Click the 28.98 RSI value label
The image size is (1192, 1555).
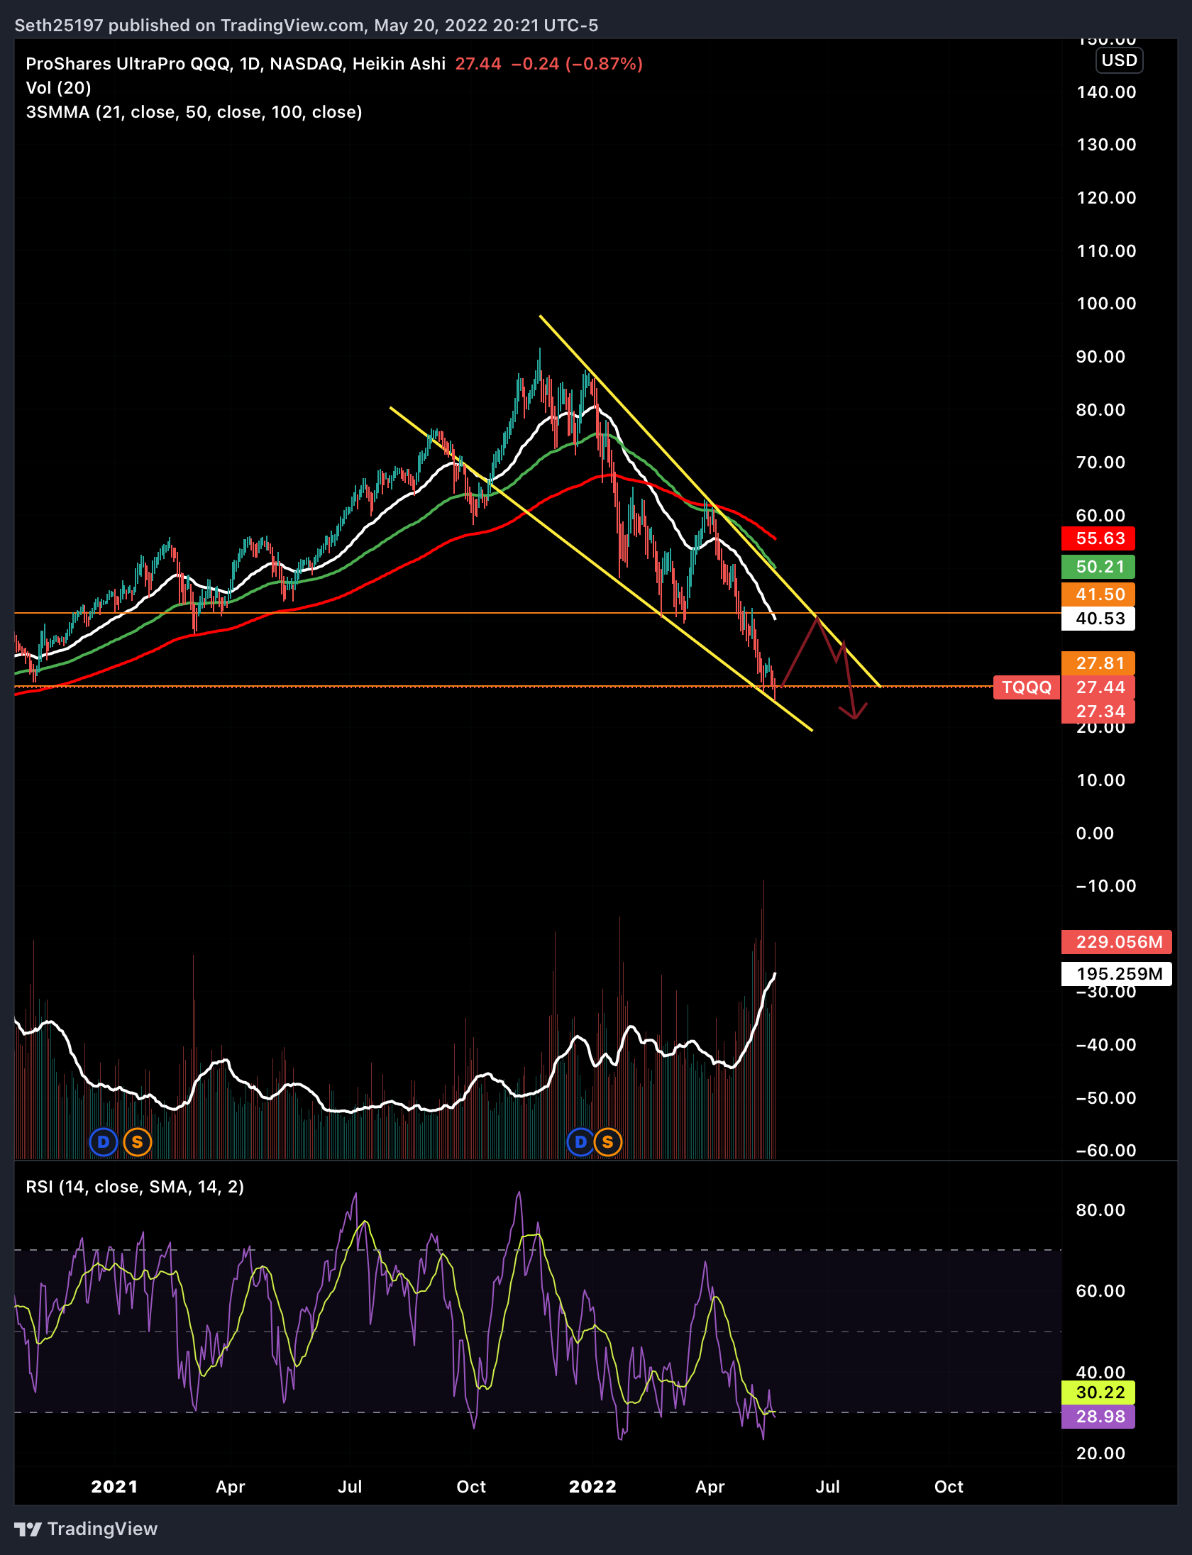pyautogui.click(x=1098, y=1417)
